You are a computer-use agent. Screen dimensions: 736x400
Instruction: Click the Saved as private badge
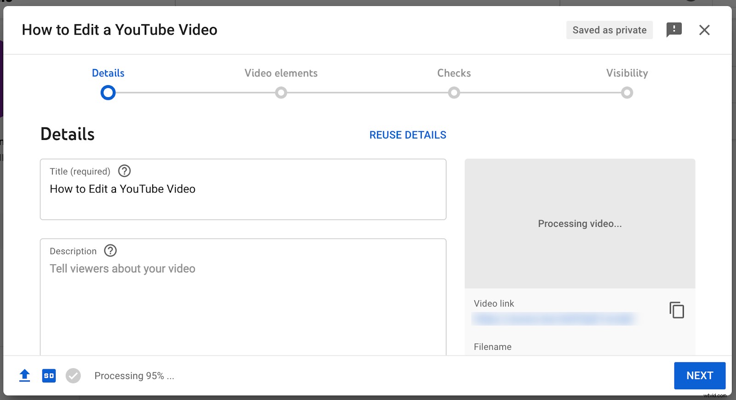point(609,30)
